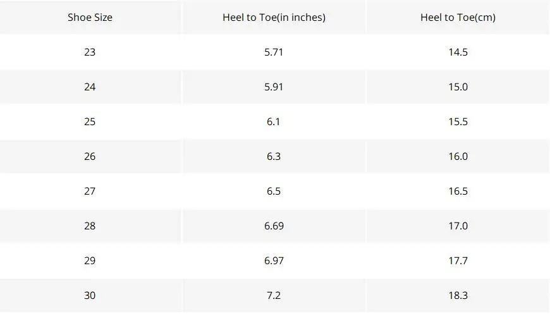Click the Heel to Toe(cm) header

tap(458, 17)
